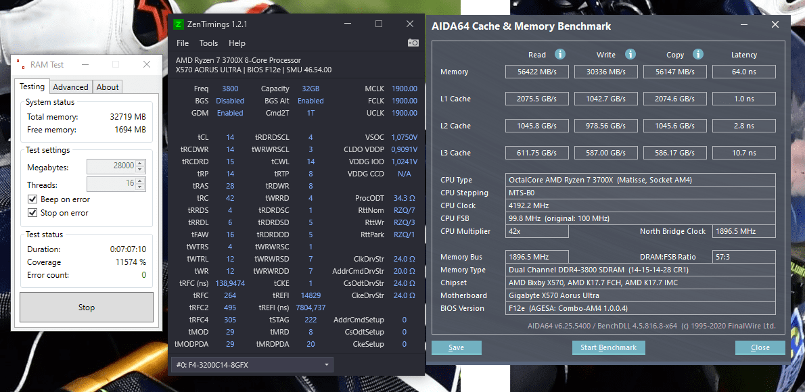The width and height of the screenshot is (805, 392).
Task: Switch to the Testing tab in RAM Test
Action: click(32, 87)
